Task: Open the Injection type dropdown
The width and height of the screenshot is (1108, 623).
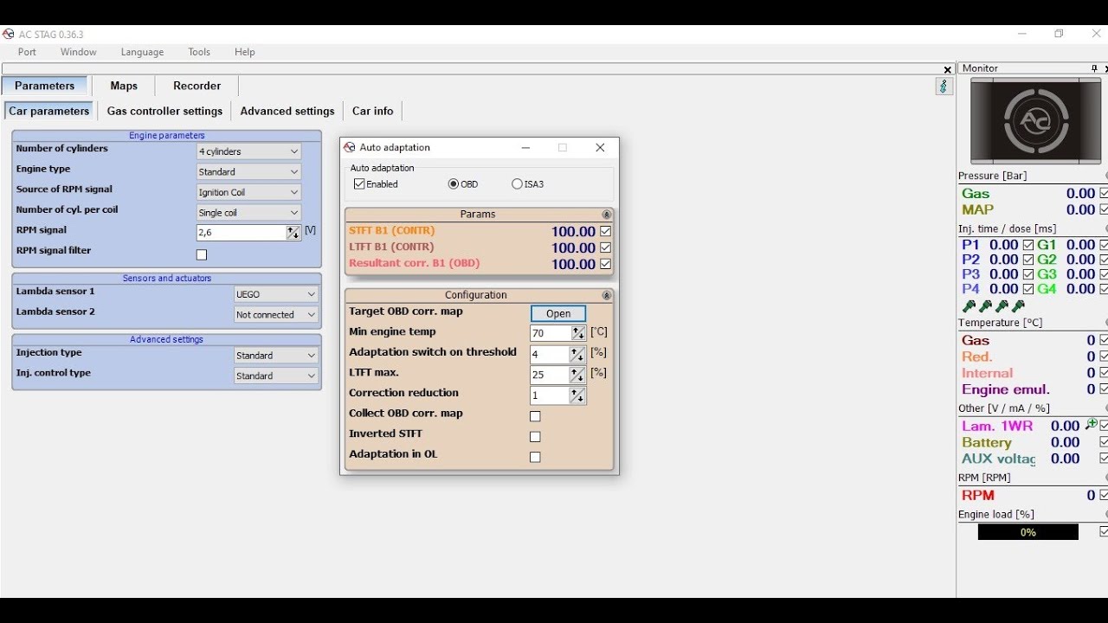Action: [276, 356]
